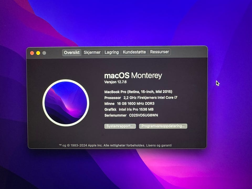Open Systemrapport… button
Screen dimensions: 252x189
120,126
